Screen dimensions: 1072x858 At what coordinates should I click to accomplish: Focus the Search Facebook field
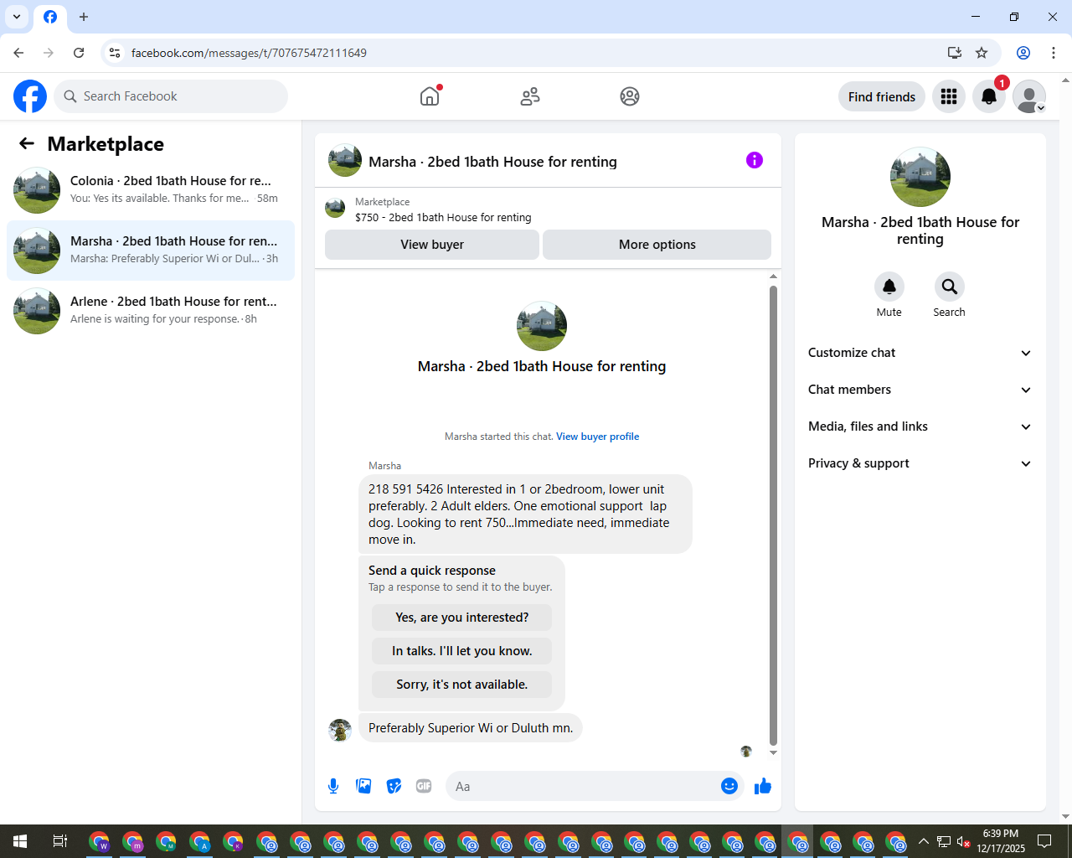tap(171, 96)
